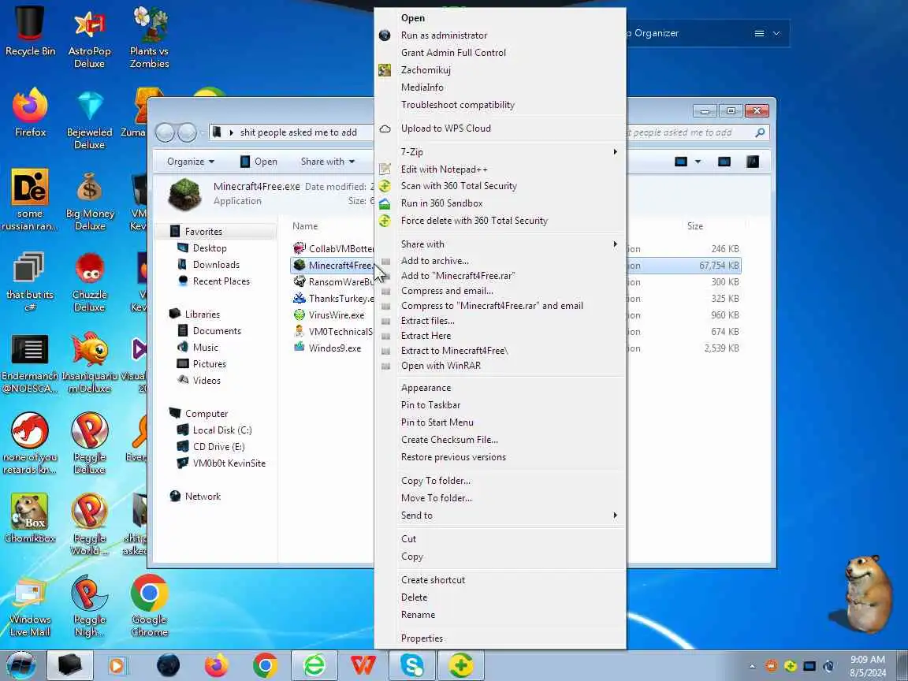Screen dimensions: 908x681
Task: Open Plants vs Zombies desktop icon
Action: (x=150, y=37)
